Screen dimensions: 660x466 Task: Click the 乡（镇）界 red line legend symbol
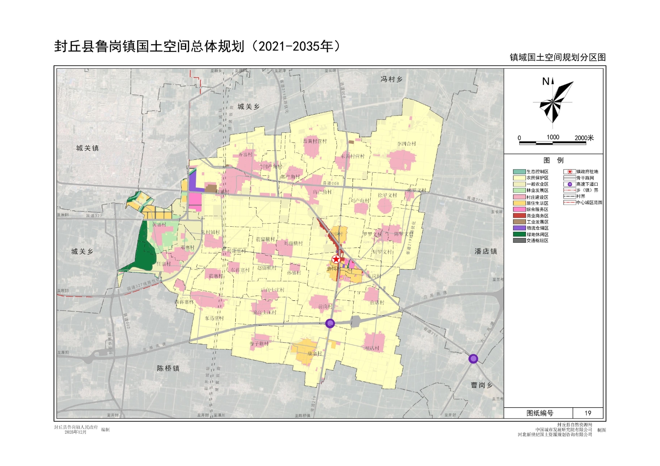pyautogui.click(x=569, y=190)
